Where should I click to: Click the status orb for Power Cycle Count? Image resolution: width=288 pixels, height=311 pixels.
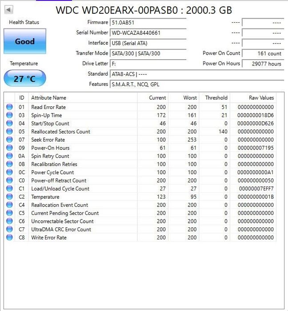[9, 172]
